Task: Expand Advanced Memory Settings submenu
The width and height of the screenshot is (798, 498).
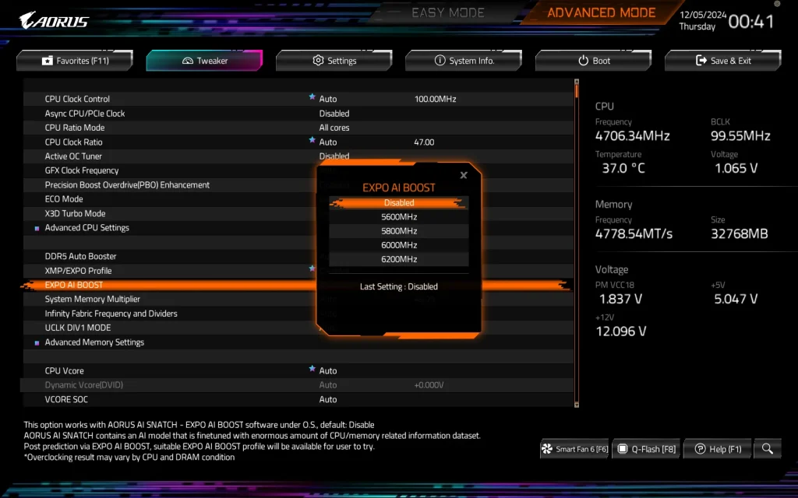Action: coord(94,342)
